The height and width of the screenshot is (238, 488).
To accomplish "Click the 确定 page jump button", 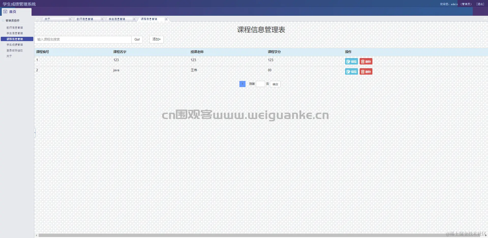I will [275, 84].
